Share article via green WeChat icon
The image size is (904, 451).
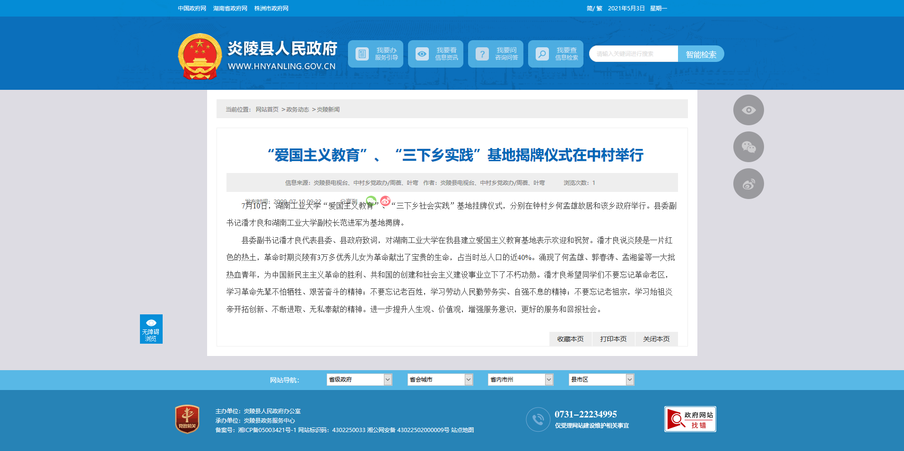pyautogui.click(x=371, y=201)
